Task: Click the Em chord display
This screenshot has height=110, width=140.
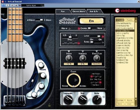Action: [91, 21]
